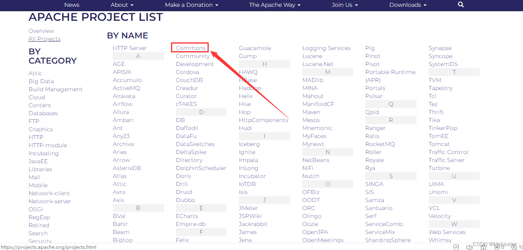Open the ShardingSphere project
Screen dimensions: 523x250
[388, 240]
